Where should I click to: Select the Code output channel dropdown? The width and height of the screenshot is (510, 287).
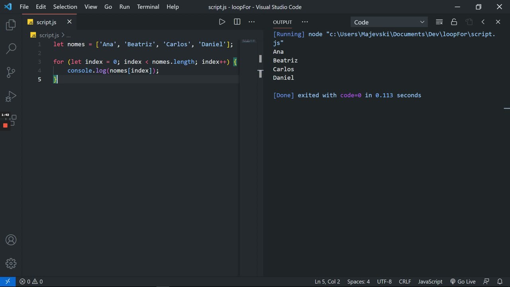pyautogui.click(x=389, y=22)
